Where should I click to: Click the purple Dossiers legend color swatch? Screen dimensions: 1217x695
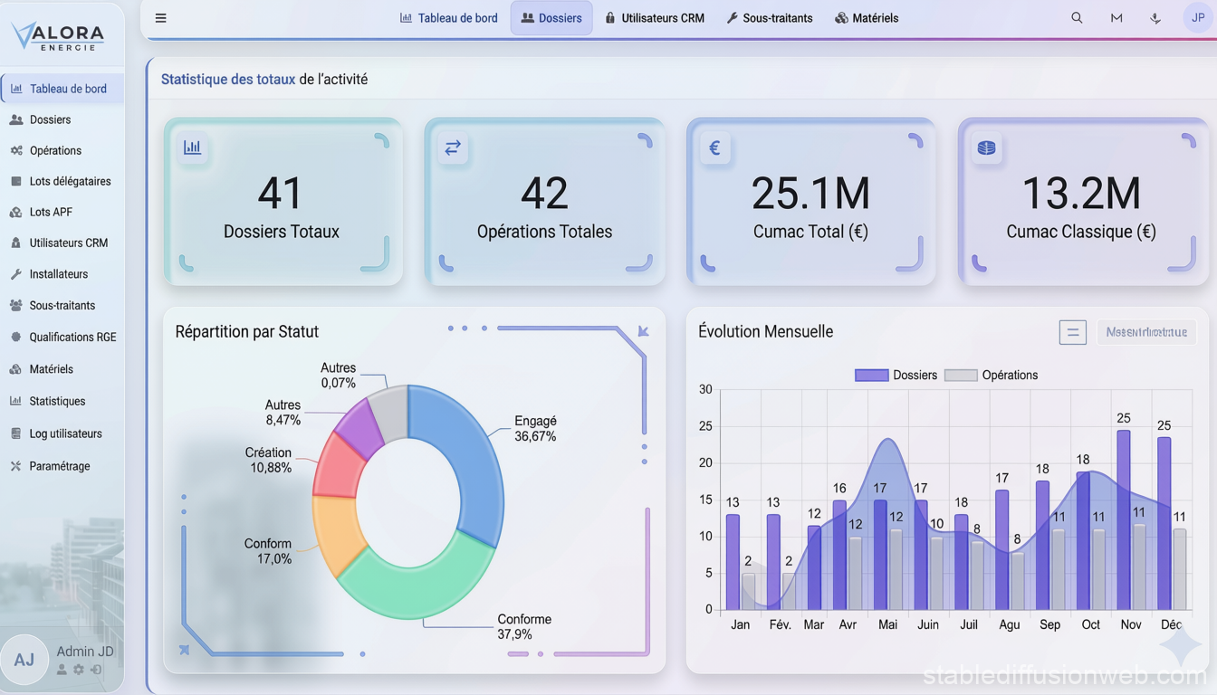tap(871, 375)
